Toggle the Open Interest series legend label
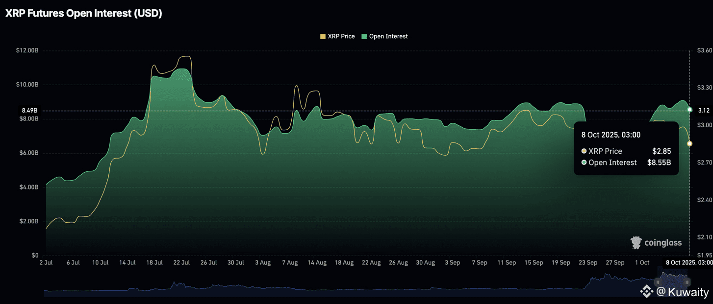713x304 pixels. click(388, 36)
